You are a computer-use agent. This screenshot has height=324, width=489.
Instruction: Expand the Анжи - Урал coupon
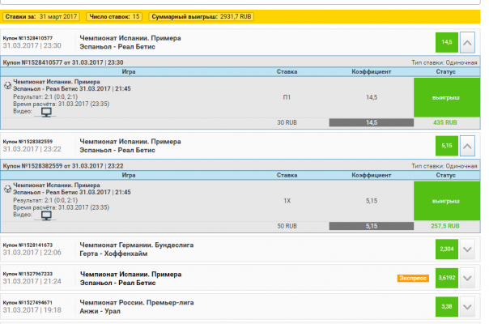467,307
